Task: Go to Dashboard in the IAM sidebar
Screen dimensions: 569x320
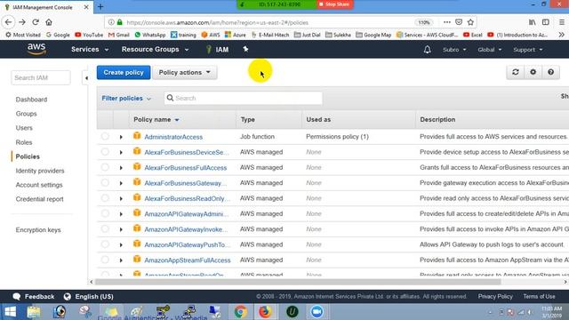Action: [x=31, y=100]
